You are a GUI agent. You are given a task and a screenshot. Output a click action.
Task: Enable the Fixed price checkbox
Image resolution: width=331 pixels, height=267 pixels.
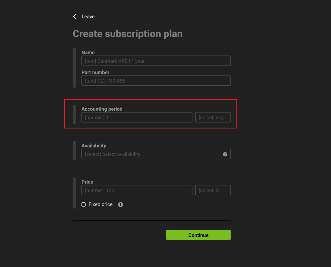point(83,204)
